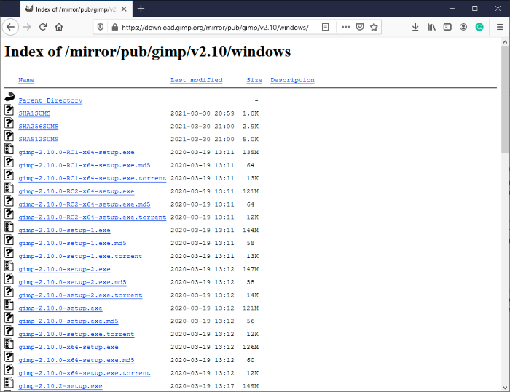Sort listing by Description column
This screenshot has height=392, width=510.
(292, 80)
